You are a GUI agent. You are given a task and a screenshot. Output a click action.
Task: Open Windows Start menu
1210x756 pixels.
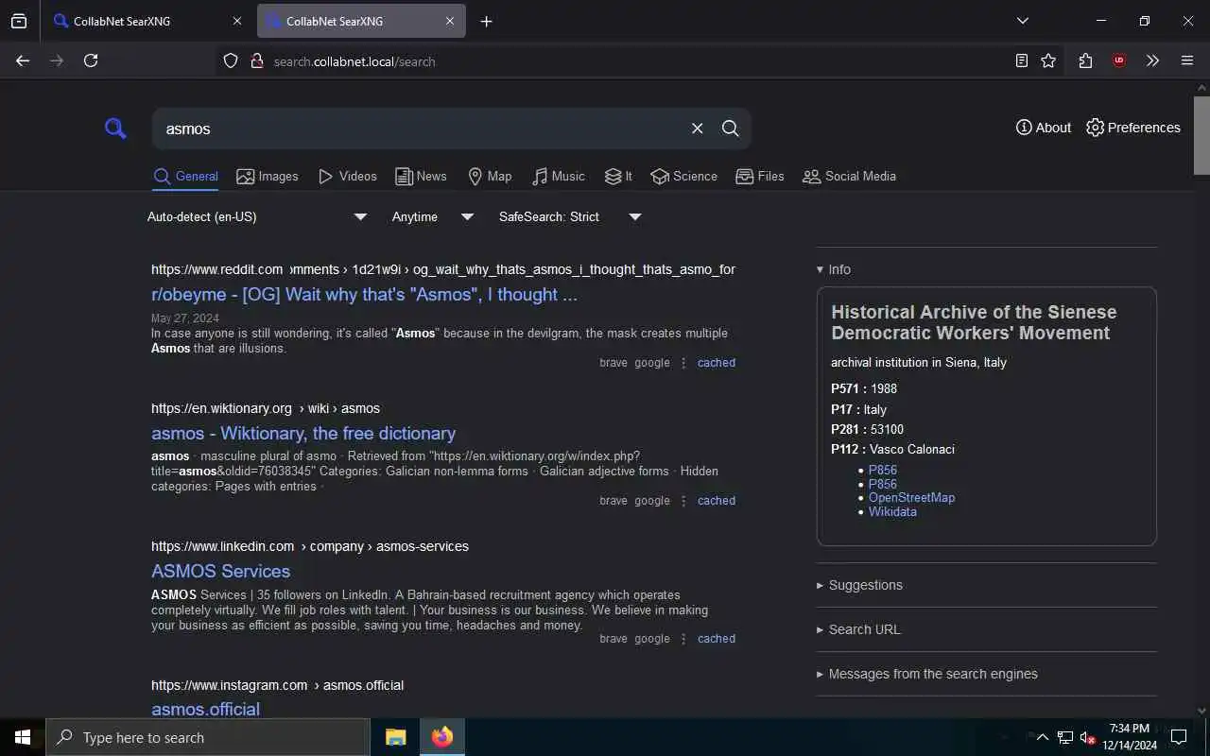pos(23,737)
